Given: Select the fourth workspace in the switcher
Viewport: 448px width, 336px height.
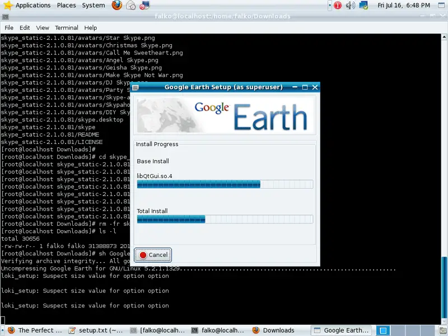Looking at the screenshot, I should point(428,330).
